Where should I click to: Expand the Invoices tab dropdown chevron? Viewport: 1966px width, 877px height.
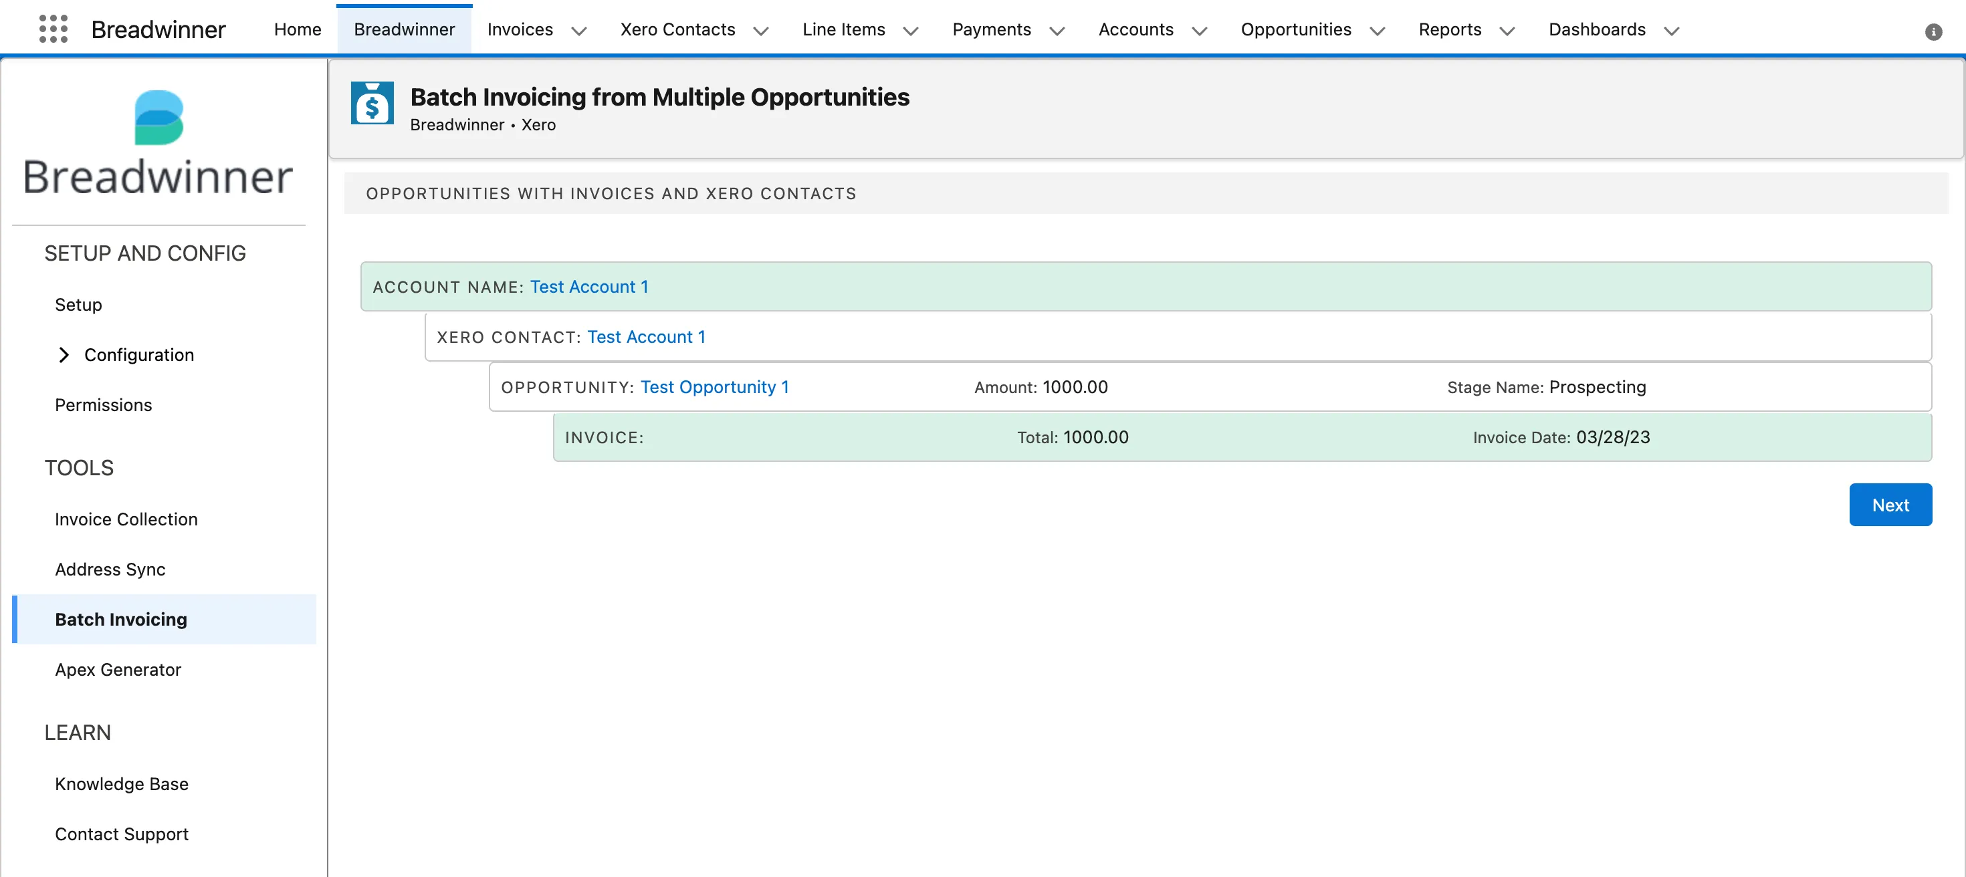(579, 31)
